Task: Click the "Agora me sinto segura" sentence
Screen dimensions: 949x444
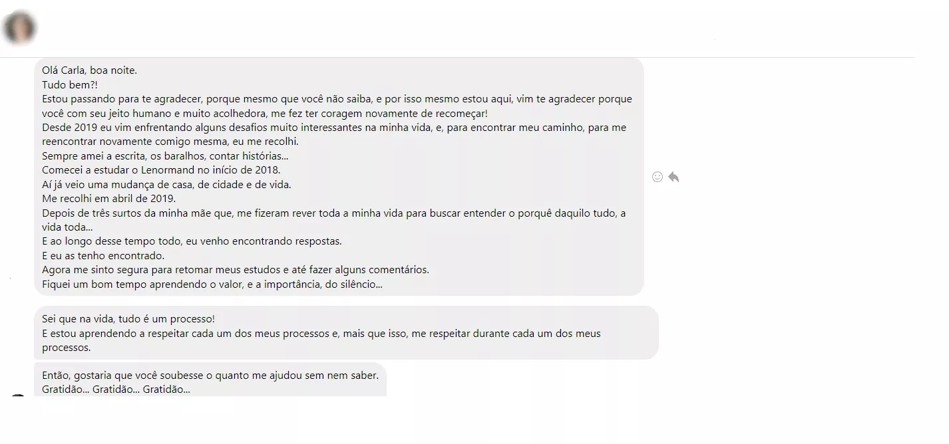Action: [236, 270]
